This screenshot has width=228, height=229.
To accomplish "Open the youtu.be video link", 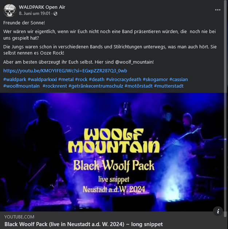I will click(65, 71).
